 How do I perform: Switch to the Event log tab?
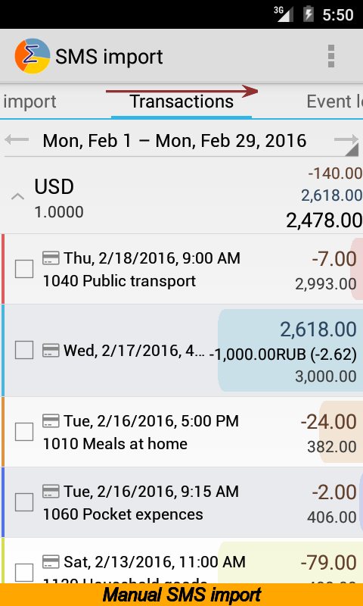pos(334,102)
